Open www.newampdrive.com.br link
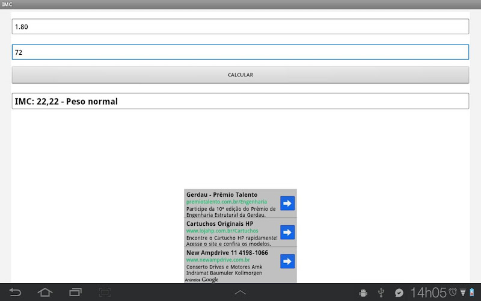This screenshot has width=481, height=301. pyautogui.click(x=218, y=260)
